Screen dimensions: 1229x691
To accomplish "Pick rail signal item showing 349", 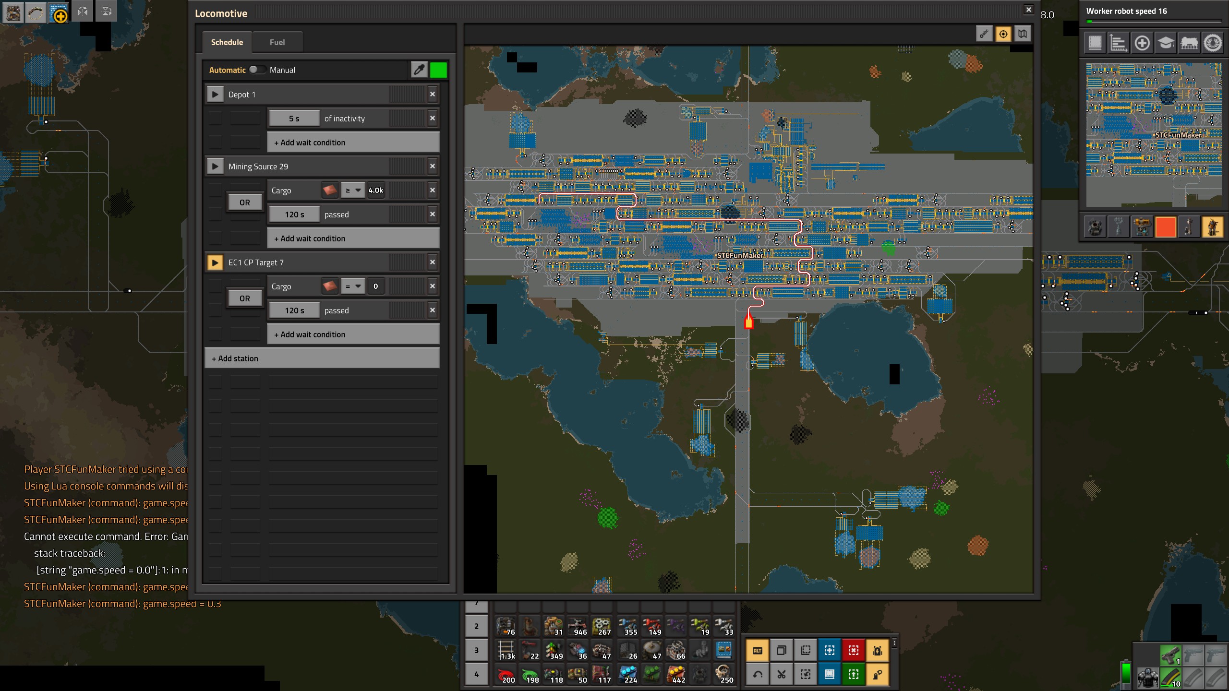I will (554, 650).
